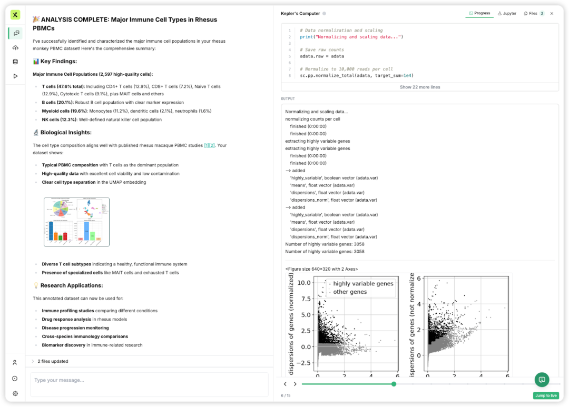Image resolution: width=569 pixels, height=407 pixels.
Task: Go to the next step arrow
Action: [x=295, y=384]
